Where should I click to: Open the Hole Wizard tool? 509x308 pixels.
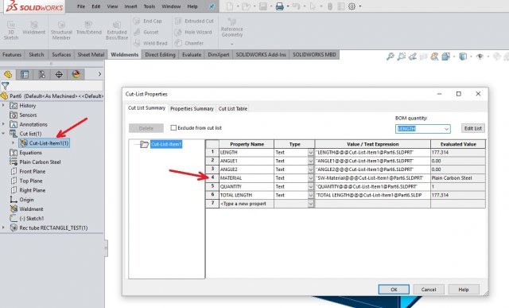(193, 32)
